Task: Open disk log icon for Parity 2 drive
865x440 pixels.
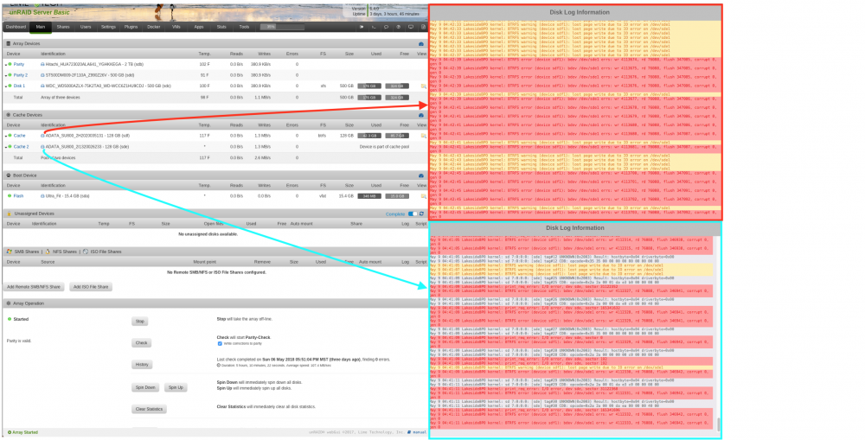Action: (42, 75)
